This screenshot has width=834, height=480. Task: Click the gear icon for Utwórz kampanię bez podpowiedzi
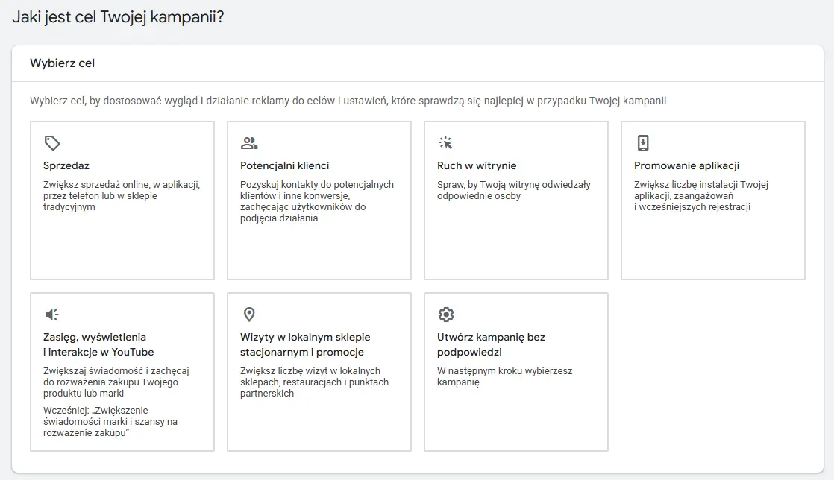coord(446,315)
